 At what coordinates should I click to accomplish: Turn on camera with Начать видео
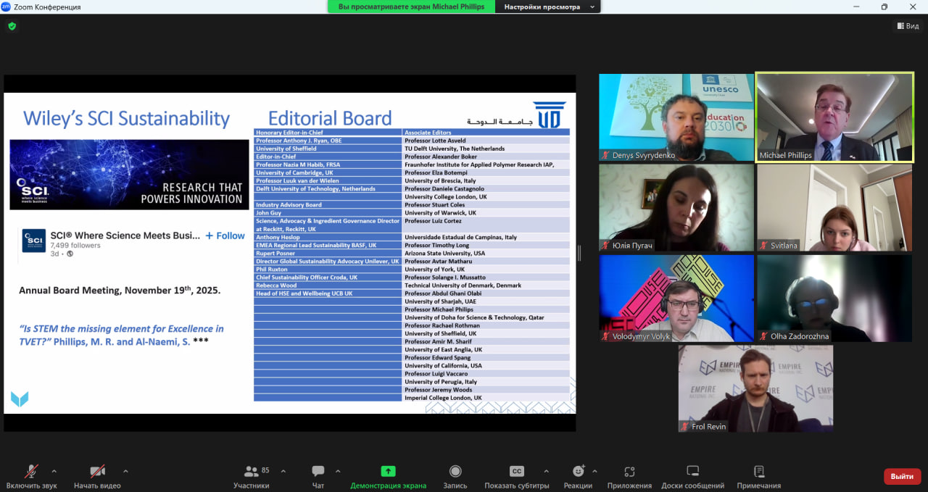tap(97, 472)
